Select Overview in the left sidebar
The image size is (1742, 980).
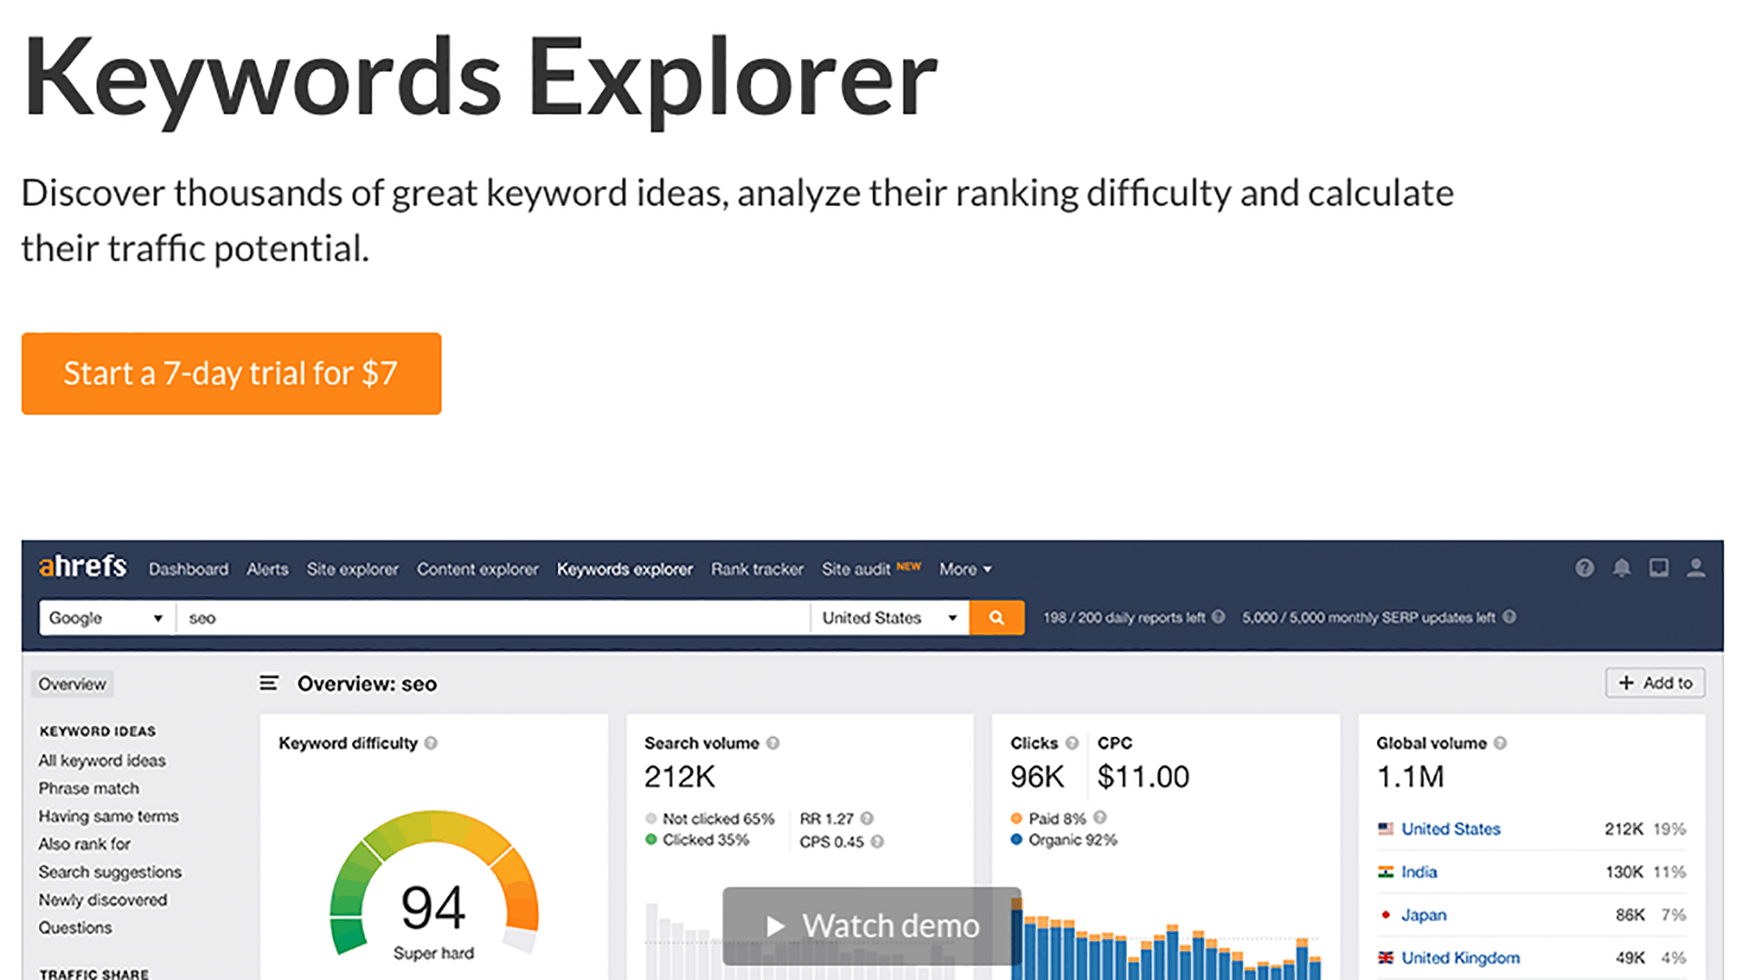pyautogui.click(x=73, y=684)
